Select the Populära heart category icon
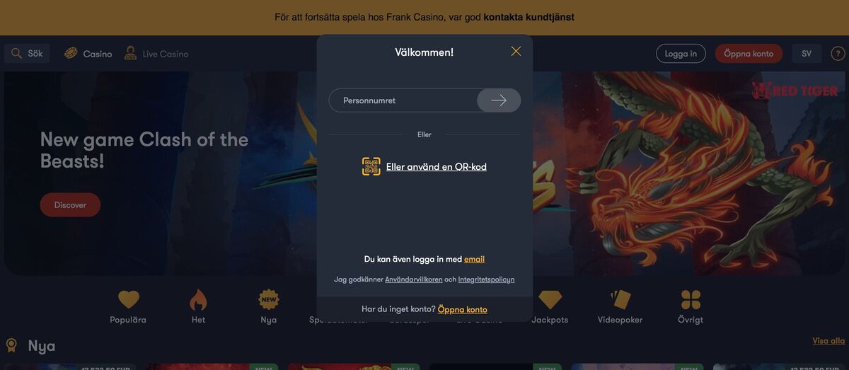This screenshot has width=849, height=370. pyautogui.click(x=128, y=300)
